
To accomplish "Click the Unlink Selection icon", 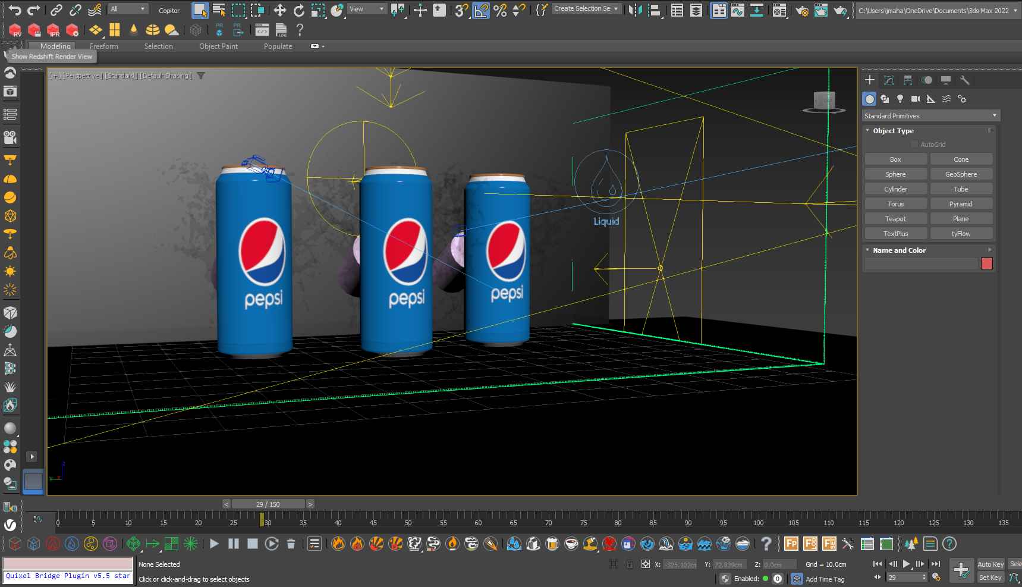I will (76, 10).
